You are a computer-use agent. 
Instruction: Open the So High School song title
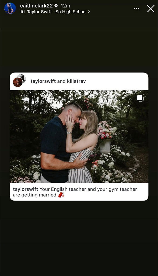pyautogui.click(x=71, y=12)
